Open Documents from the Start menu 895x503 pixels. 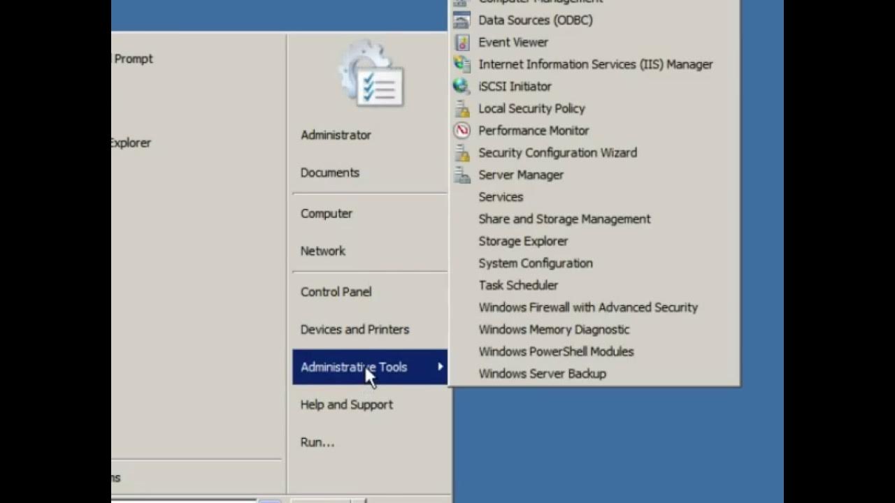[x=329, y=173]
